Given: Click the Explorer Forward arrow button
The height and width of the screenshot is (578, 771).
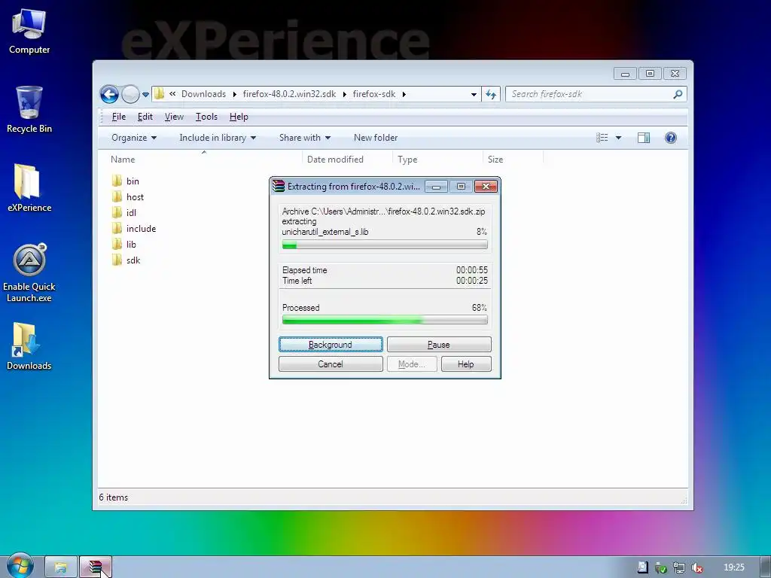Looking at the screenshot, I should click(130, 94).
